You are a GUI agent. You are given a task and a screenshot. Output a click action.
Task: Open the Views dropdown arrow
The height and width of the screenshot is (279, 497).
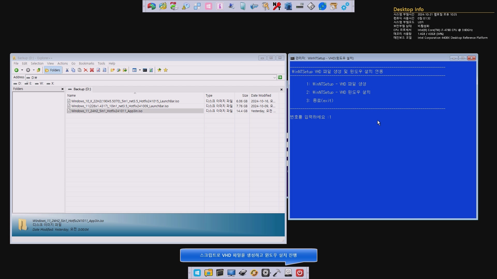(x=140, y=70)
